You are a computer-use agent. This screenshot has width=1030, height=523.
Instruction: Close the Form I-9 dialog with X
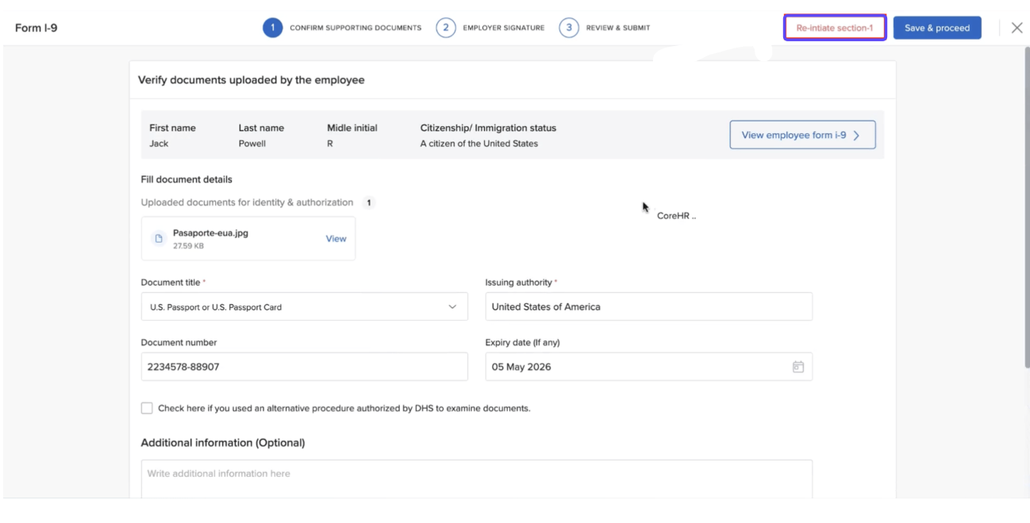point(1017,28)
